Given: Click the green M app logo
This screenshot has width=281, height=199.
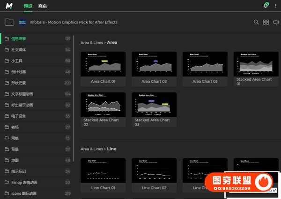Looking at the screenshot, I should tap(9, 6).
